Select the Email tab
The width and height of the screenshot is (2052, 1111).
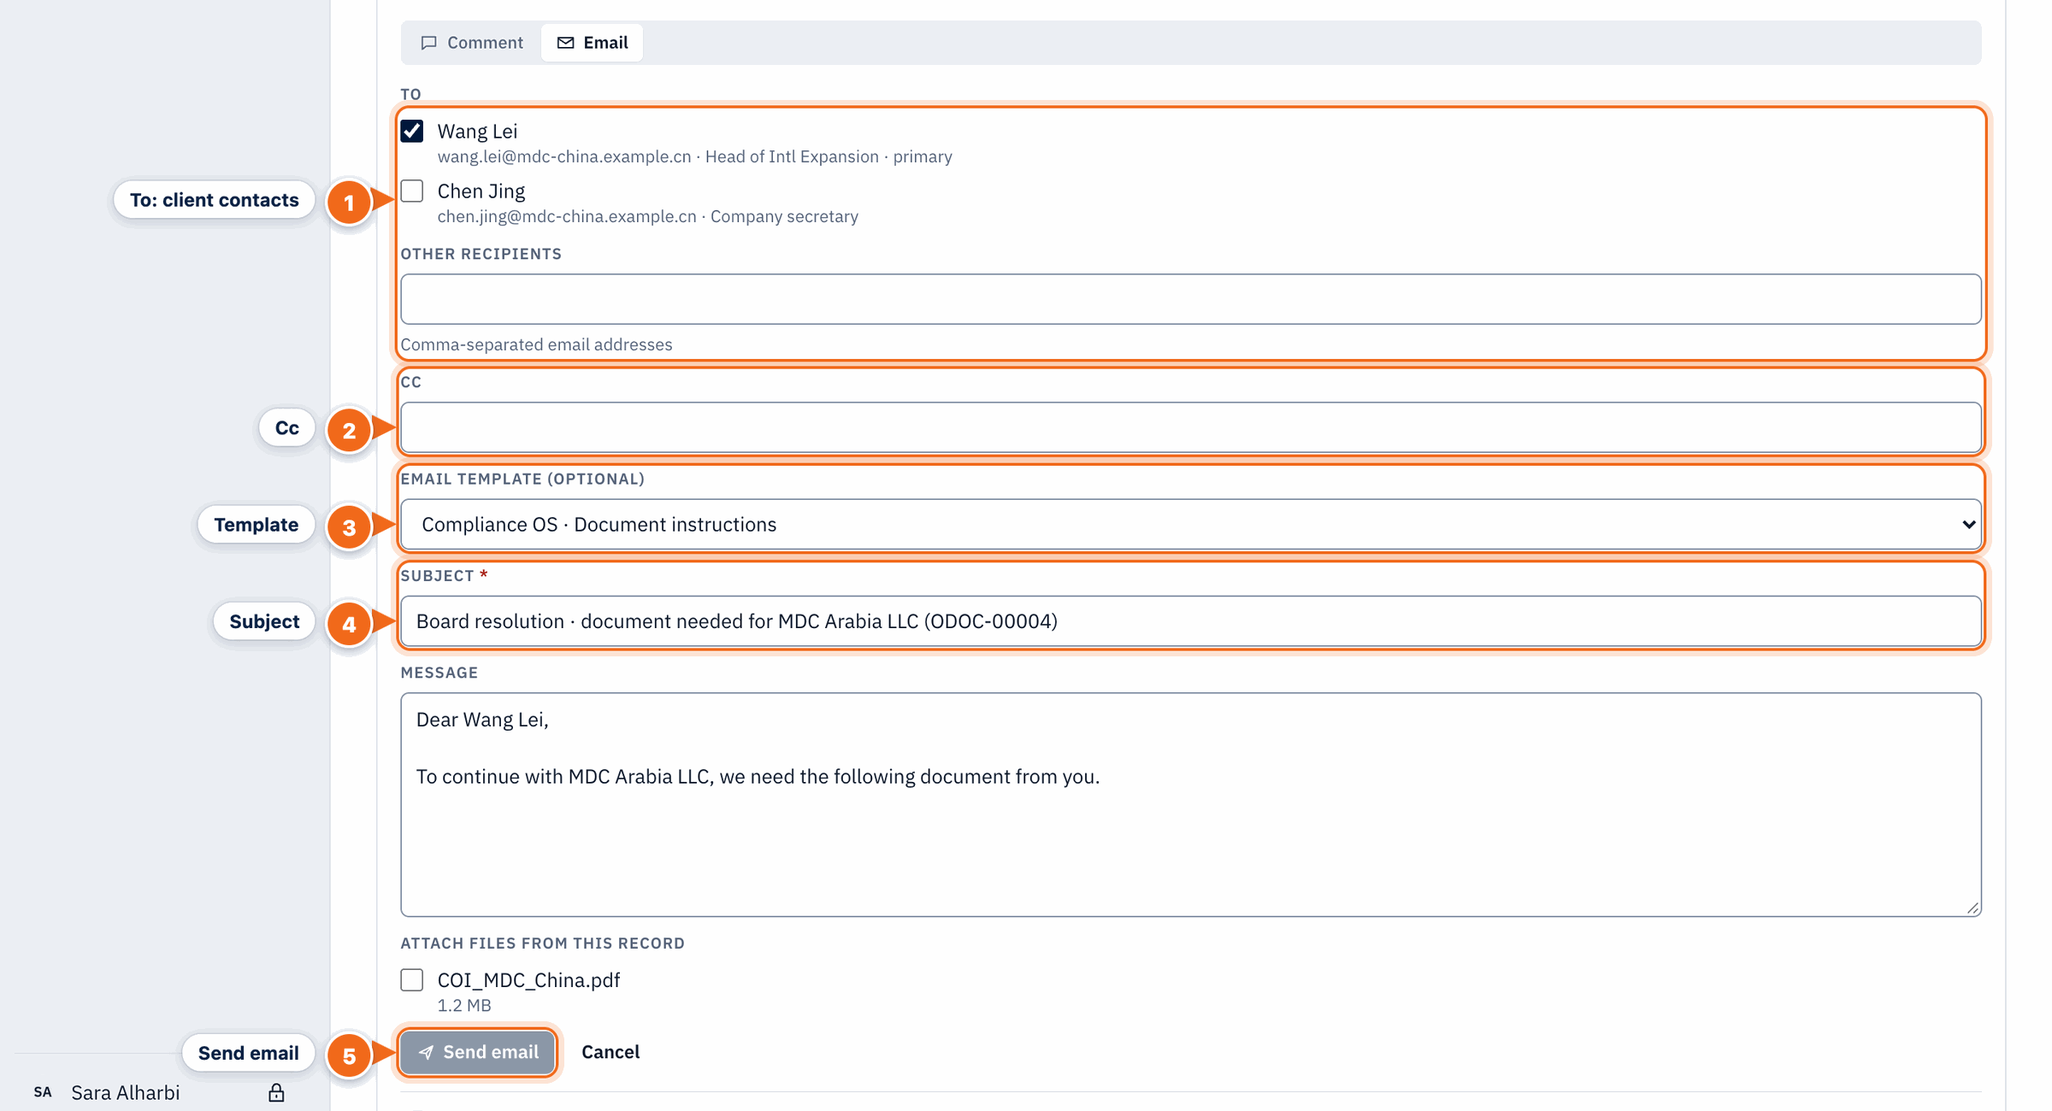[x=592, y=43]
